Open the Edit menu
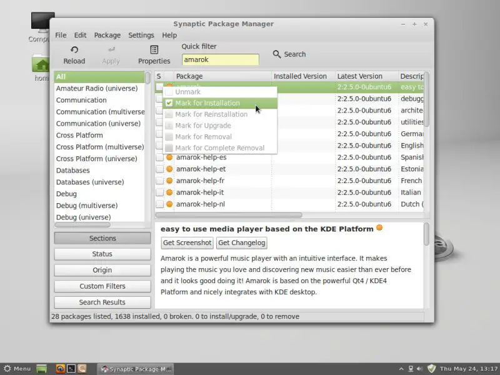The height and width of the screenshot is (375, 500). pyautogui.click(x=80, y=35)
